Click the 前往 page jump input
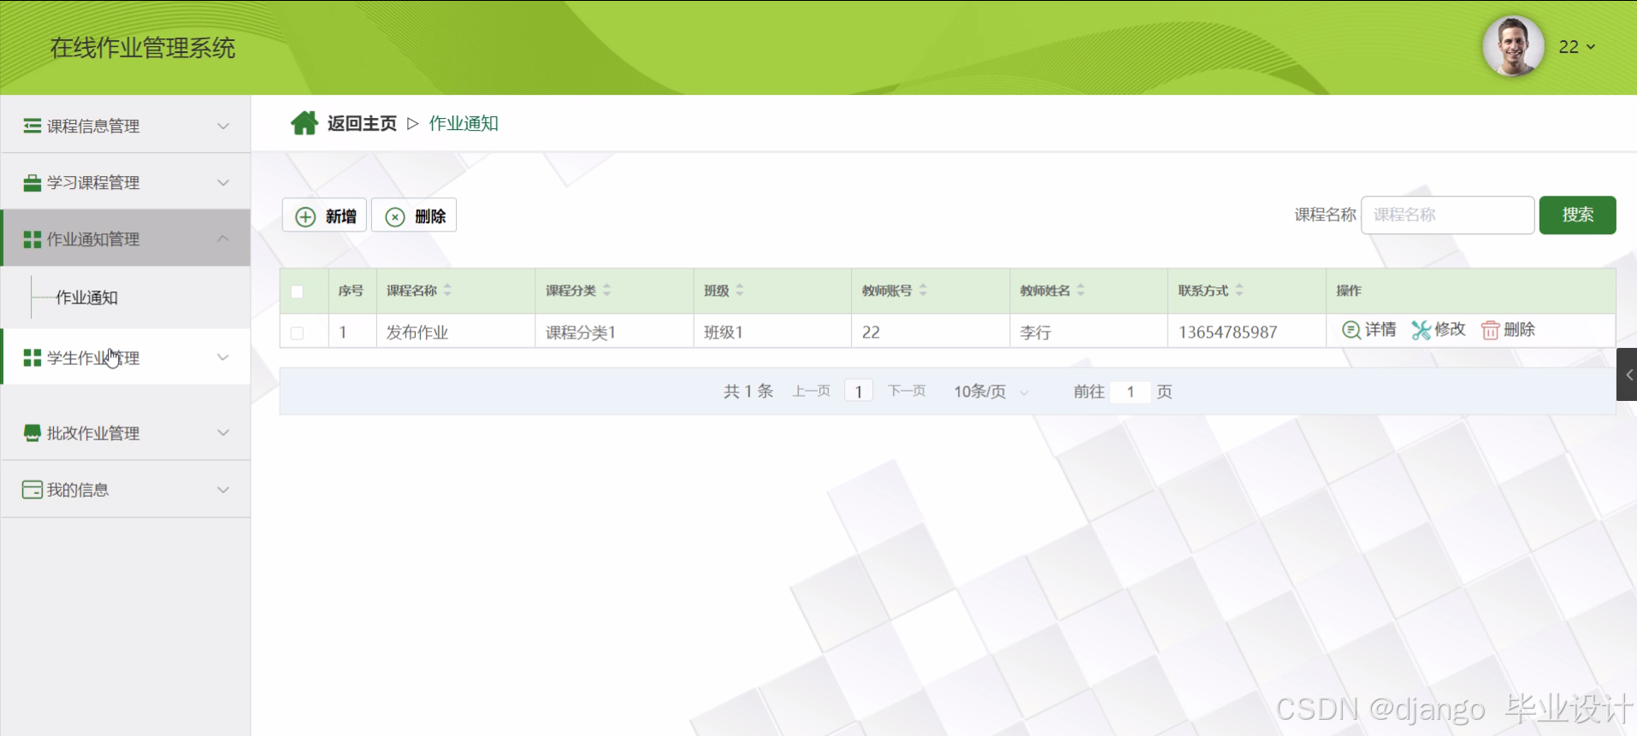Image resolution: width=1637 pixels, height=736 pixels. click(x=1130, y=392)
